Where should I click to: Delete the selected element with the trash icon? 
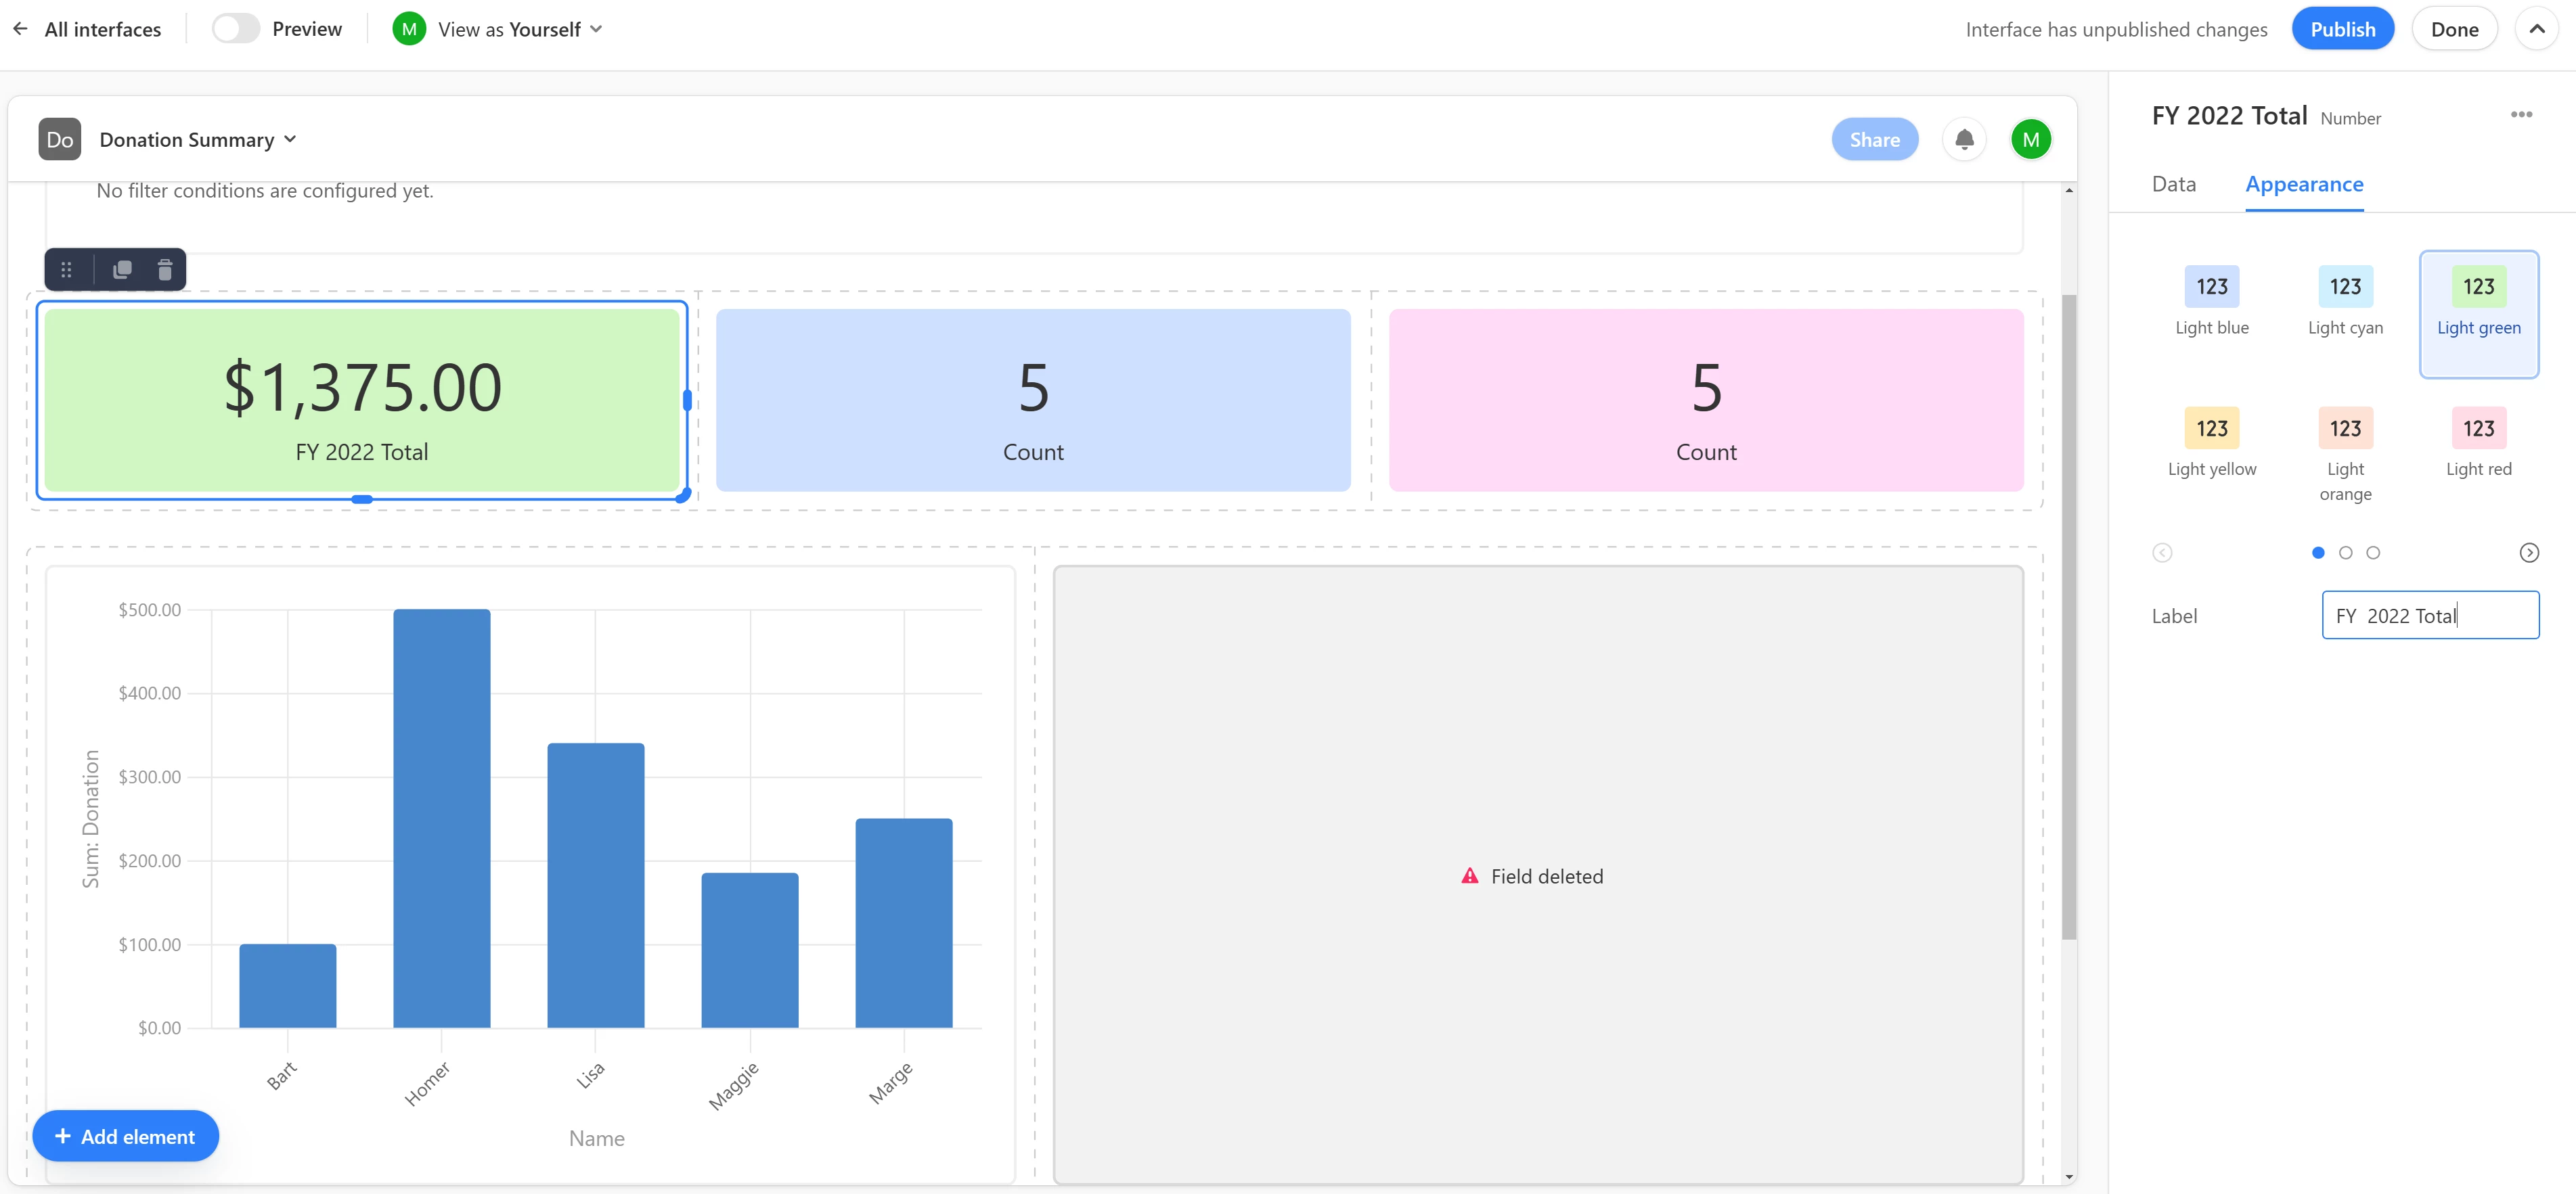tap(165, 270)
